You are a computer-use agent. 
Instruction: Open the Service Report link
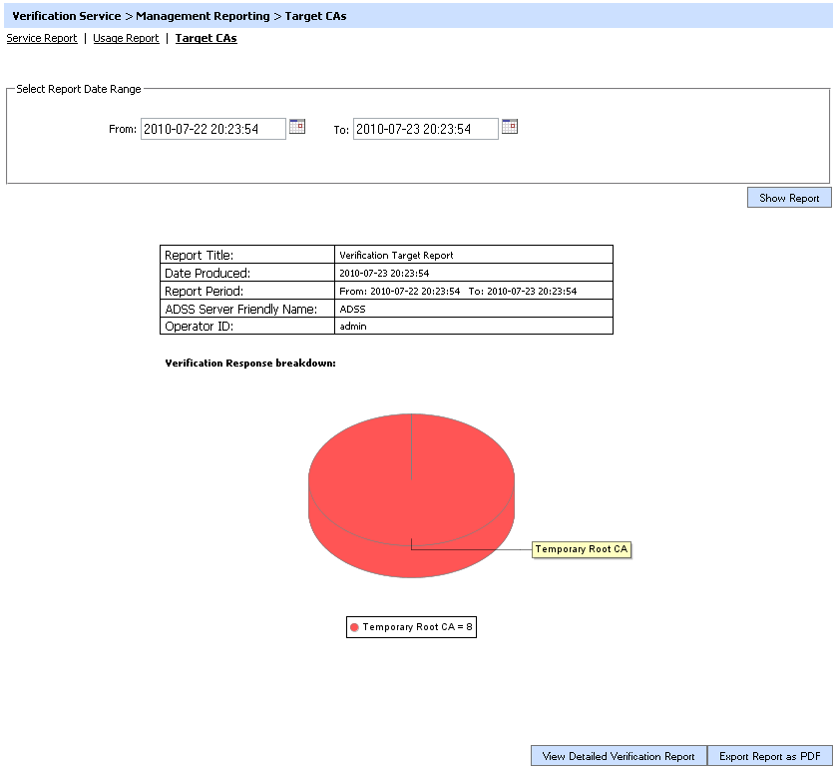42,39
